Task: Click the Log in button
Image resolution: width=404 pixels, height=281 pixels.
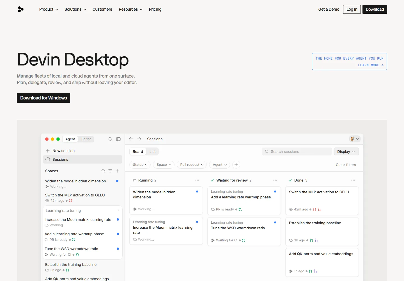Action: (352, 9)
